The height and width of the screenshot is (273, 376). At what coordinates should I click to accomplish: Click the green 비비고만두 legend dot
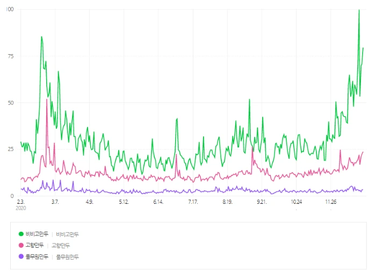(21, 234)
